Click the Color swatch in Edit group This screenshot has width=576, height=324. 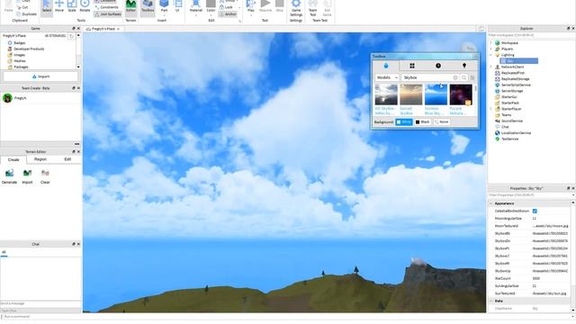tap(211, 4)
